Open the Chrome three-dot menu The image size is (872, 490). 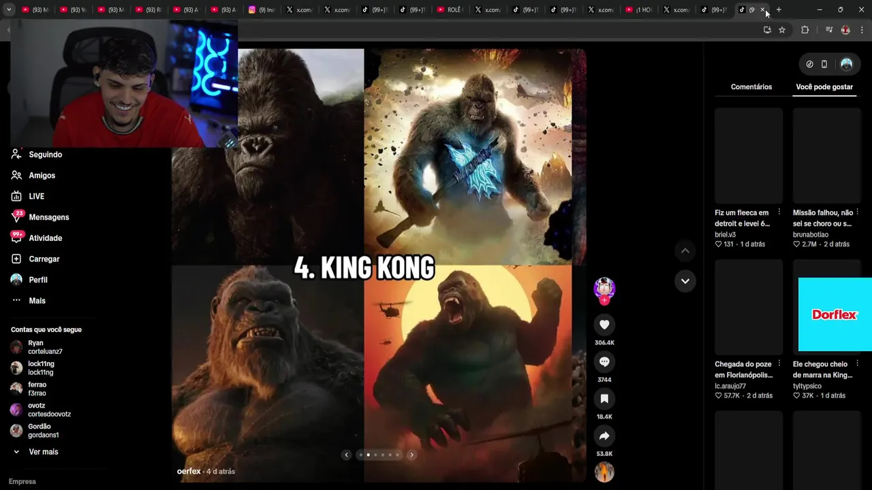[862, 30]
